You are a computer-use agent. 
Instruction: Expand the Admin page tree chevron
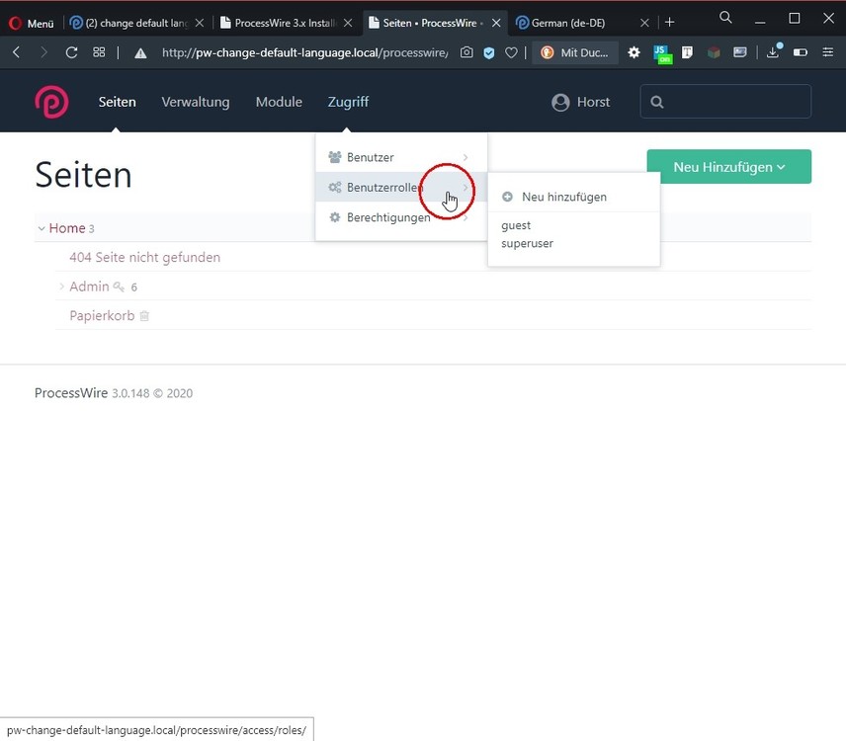pyautogui.click(x=61, y=287)
